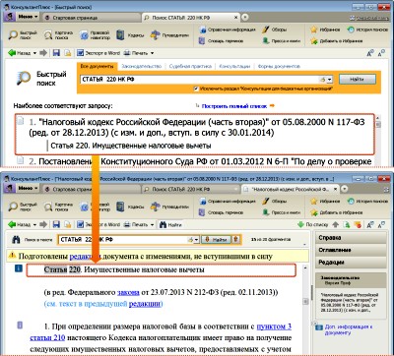The height and width of the screenshot is (356, 394).
Task: Click the Найти button in quick search
Action: (357, 79)
